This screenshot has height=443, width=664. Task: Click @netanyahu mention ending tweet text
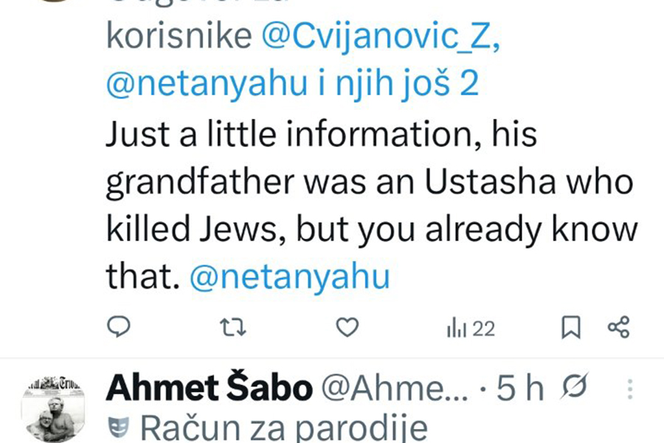click(289, 276)
